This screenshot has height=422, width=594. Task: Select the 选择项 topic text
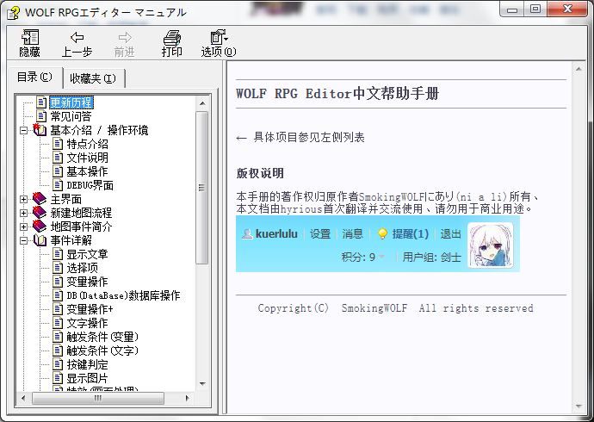pos(82,268)
